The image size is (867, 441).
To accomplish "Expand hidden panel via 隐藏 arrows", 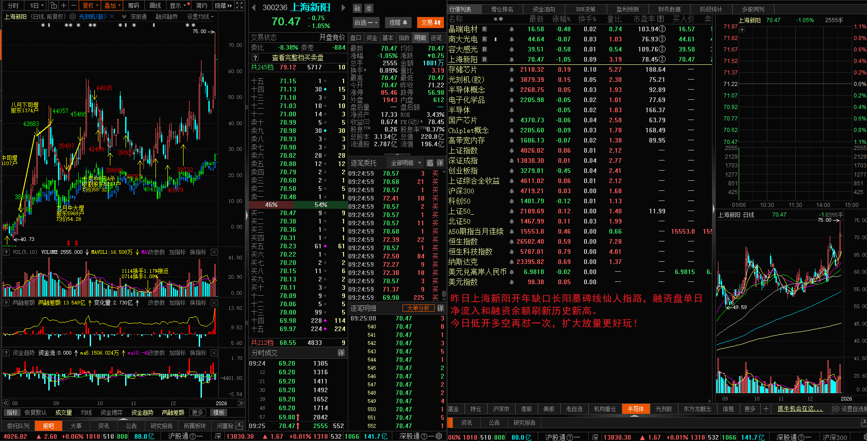I will coord(224,6).
